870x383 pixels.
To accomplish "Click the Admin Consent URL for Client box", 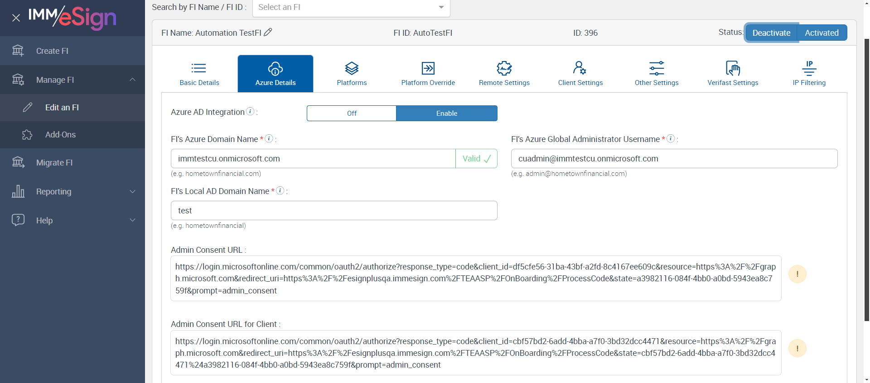I will click(x=476, y=353).
